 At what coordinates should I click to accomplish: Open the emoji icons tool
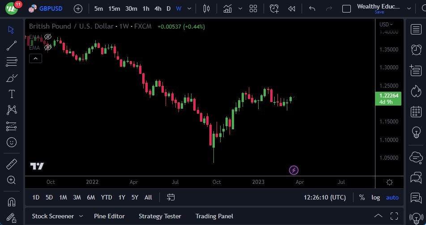coord(12,142)
